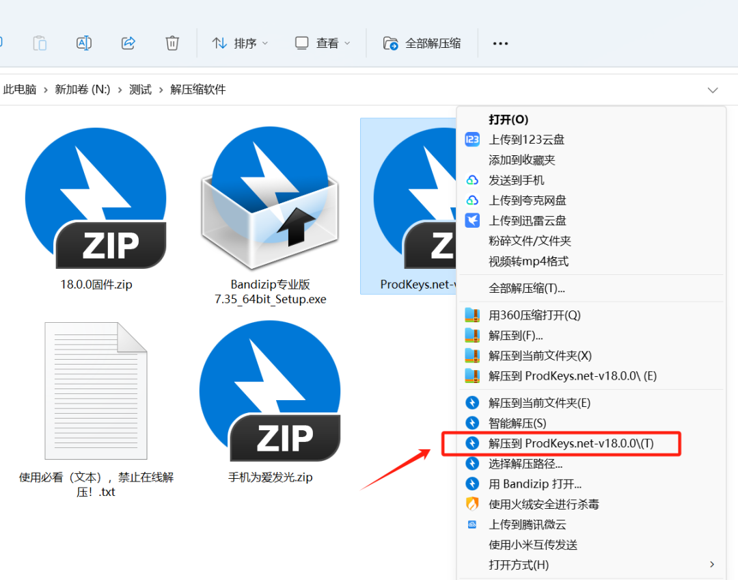The width and height of the screenshot is (738, 580).
Task: Click the 360压缩 icon beside 用360压缩打开
Action: [x=472, y=315]
